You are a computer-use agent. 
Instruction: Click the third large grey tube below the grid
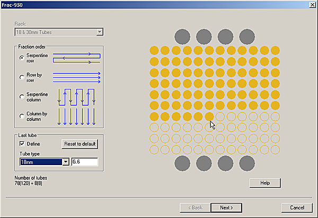click(x=225, y=163)
